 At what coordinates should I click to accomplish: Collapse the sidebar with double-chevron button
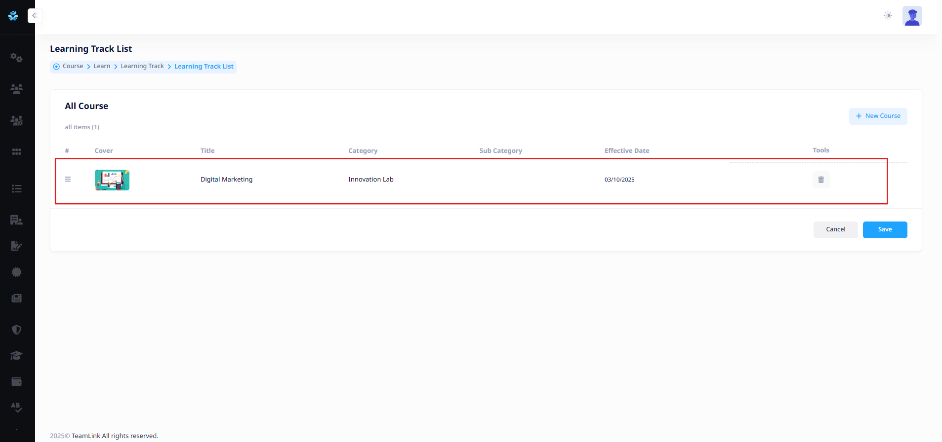35,16
